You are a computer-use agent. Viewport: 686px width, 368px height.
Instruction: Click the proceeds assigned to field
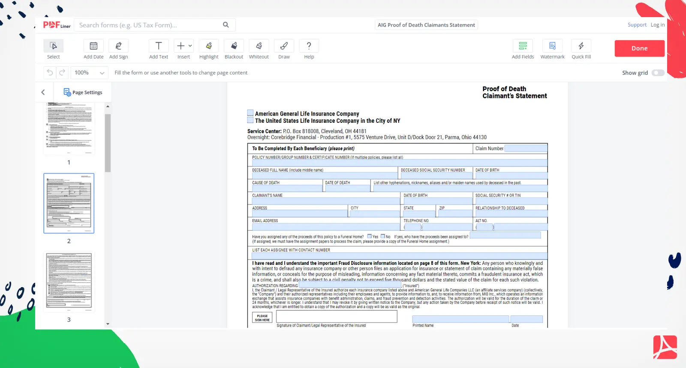click(505, 235)
